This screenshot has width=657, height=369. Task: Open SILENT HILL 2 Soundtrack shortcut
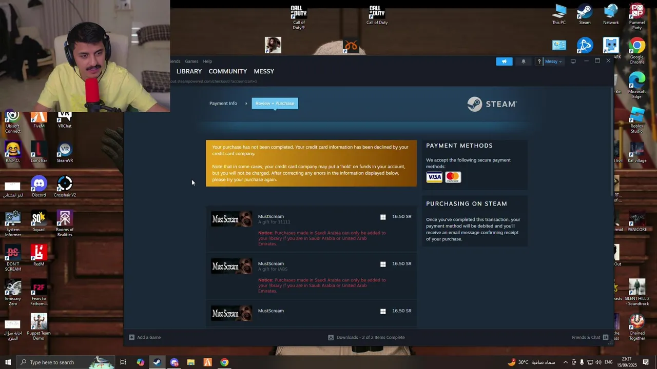[637, 293]
